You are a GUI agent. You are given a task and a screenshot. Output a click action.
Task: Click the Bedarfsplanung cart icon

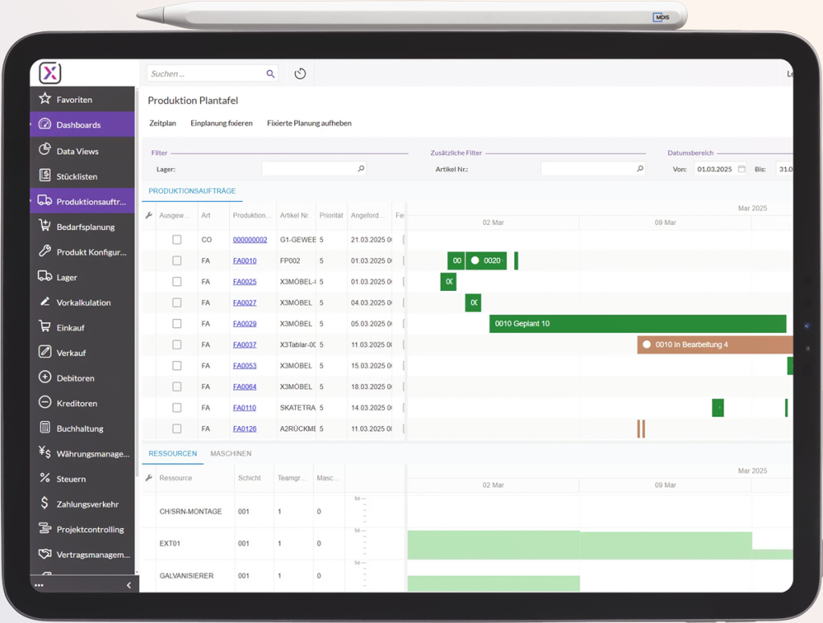click(x=45, y=226)
